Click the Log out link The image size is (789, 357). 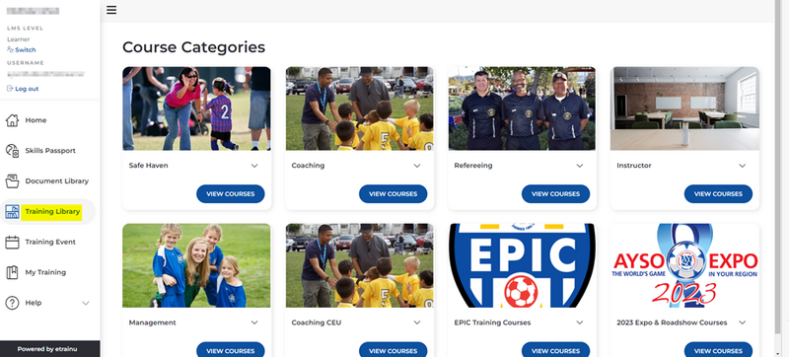(x=23, y=89)
